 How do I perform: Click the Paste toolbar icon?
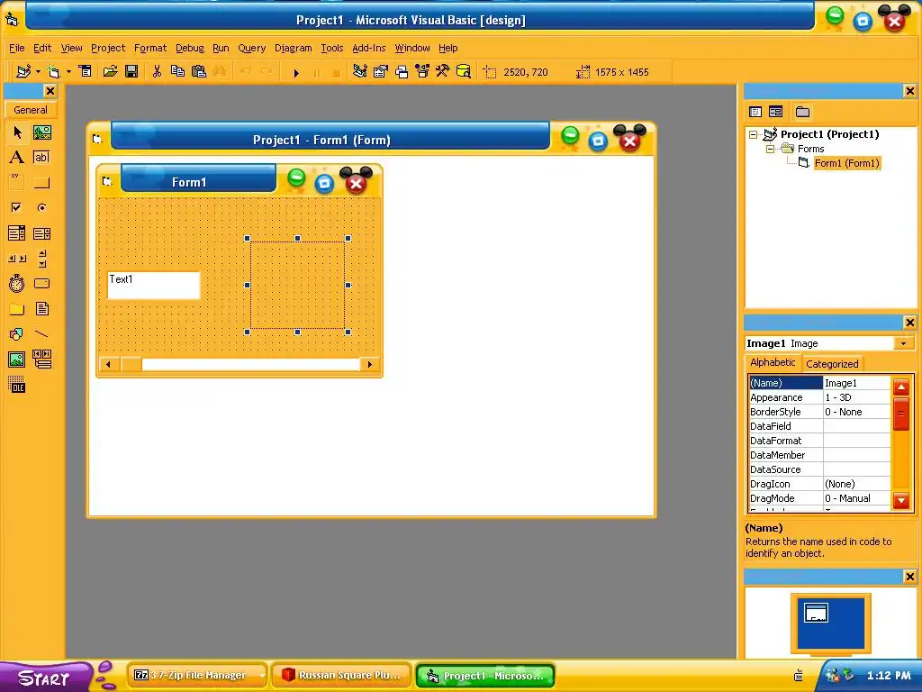(x=199, y=72)
